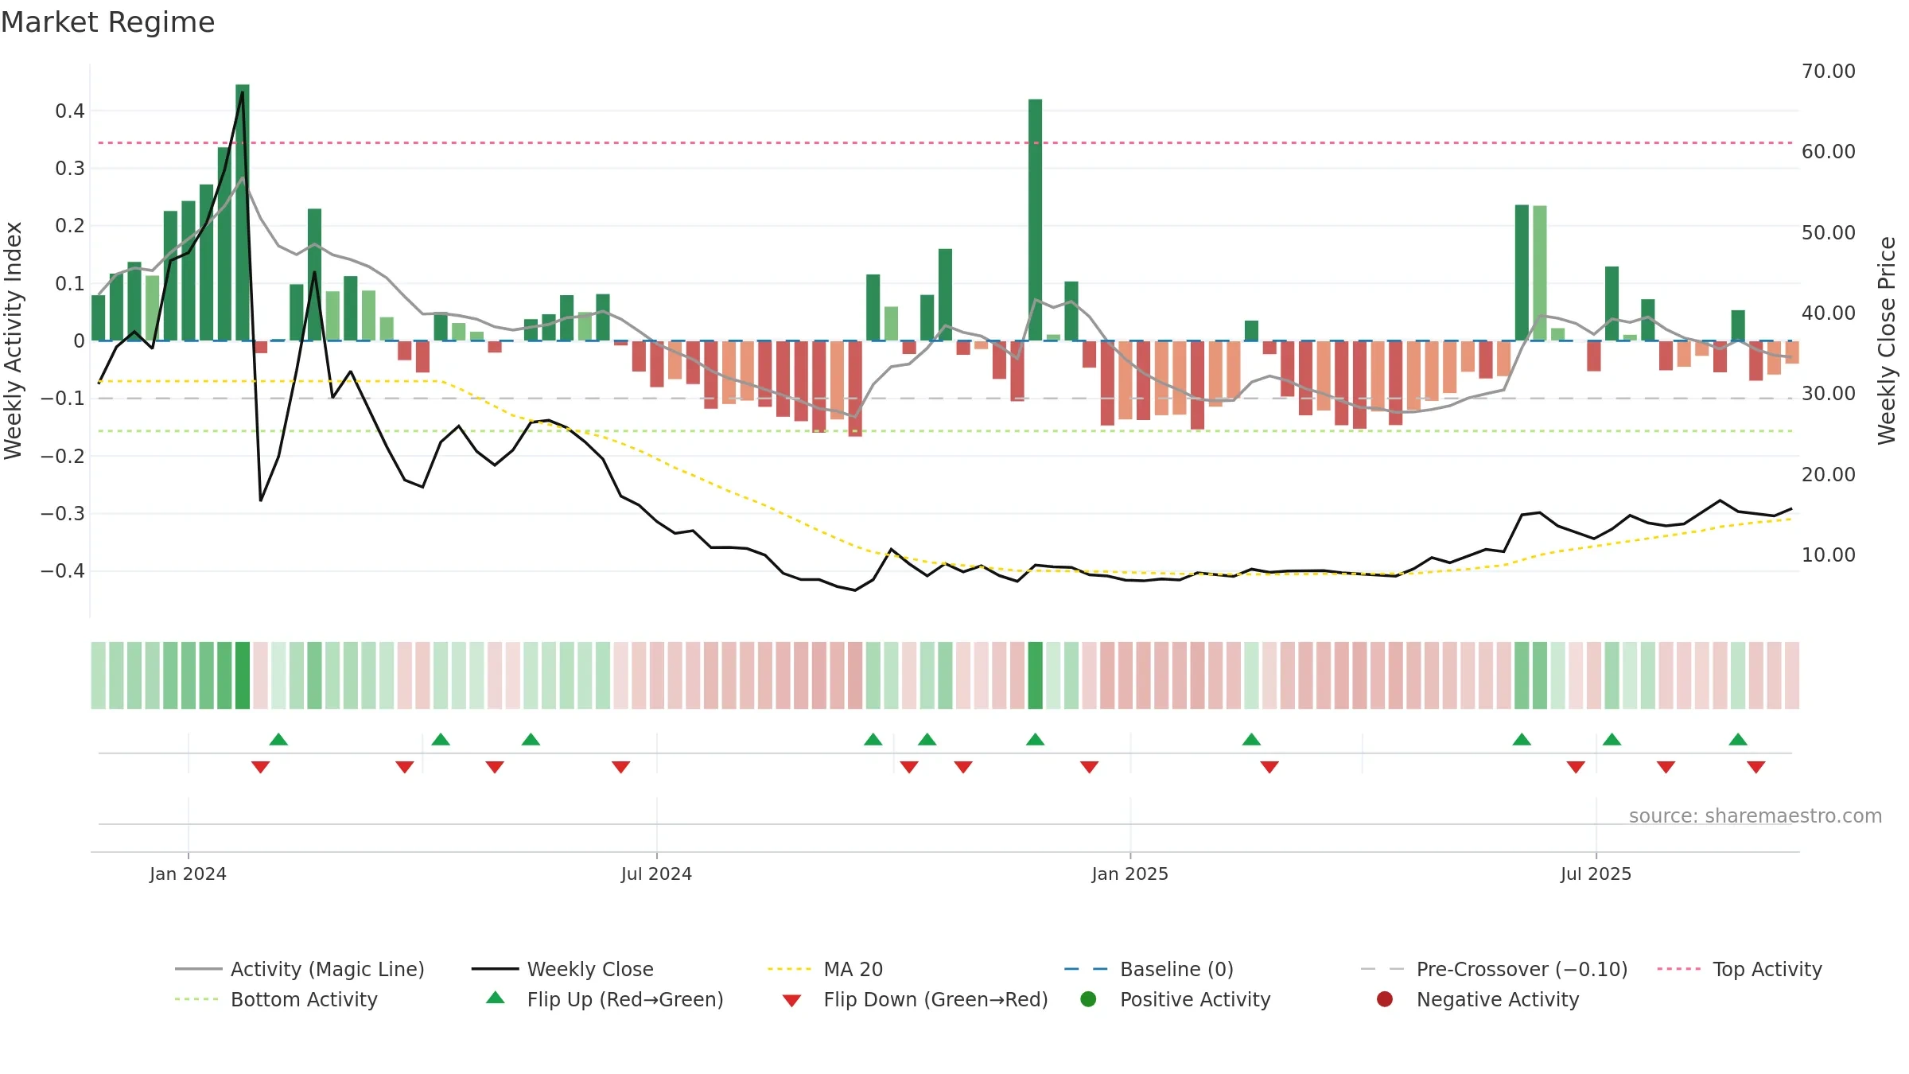The image size is (1909, 1074).
Task: Toggle the Top Activity legend entry
Action: [x=1740, y=969]
